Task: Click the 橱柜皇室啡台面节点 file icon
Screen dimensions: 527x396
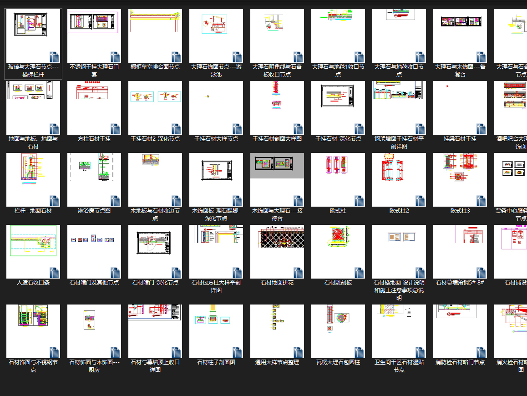Action: pos(155,36)
